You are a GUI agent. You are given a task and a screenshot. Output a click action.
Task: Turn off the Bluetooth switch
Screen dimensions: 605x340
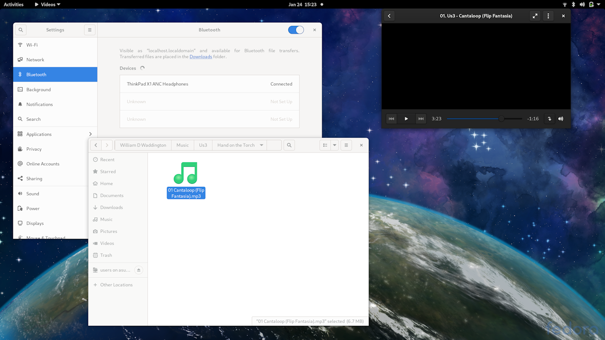(296, 30)
